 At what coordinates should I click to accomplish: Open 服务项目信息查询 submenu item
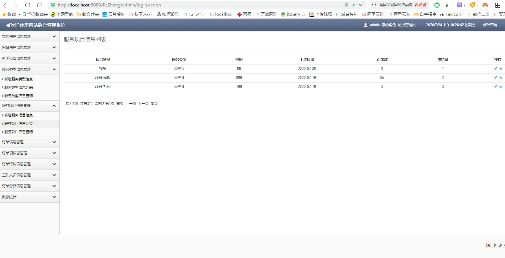pos(18,132)
